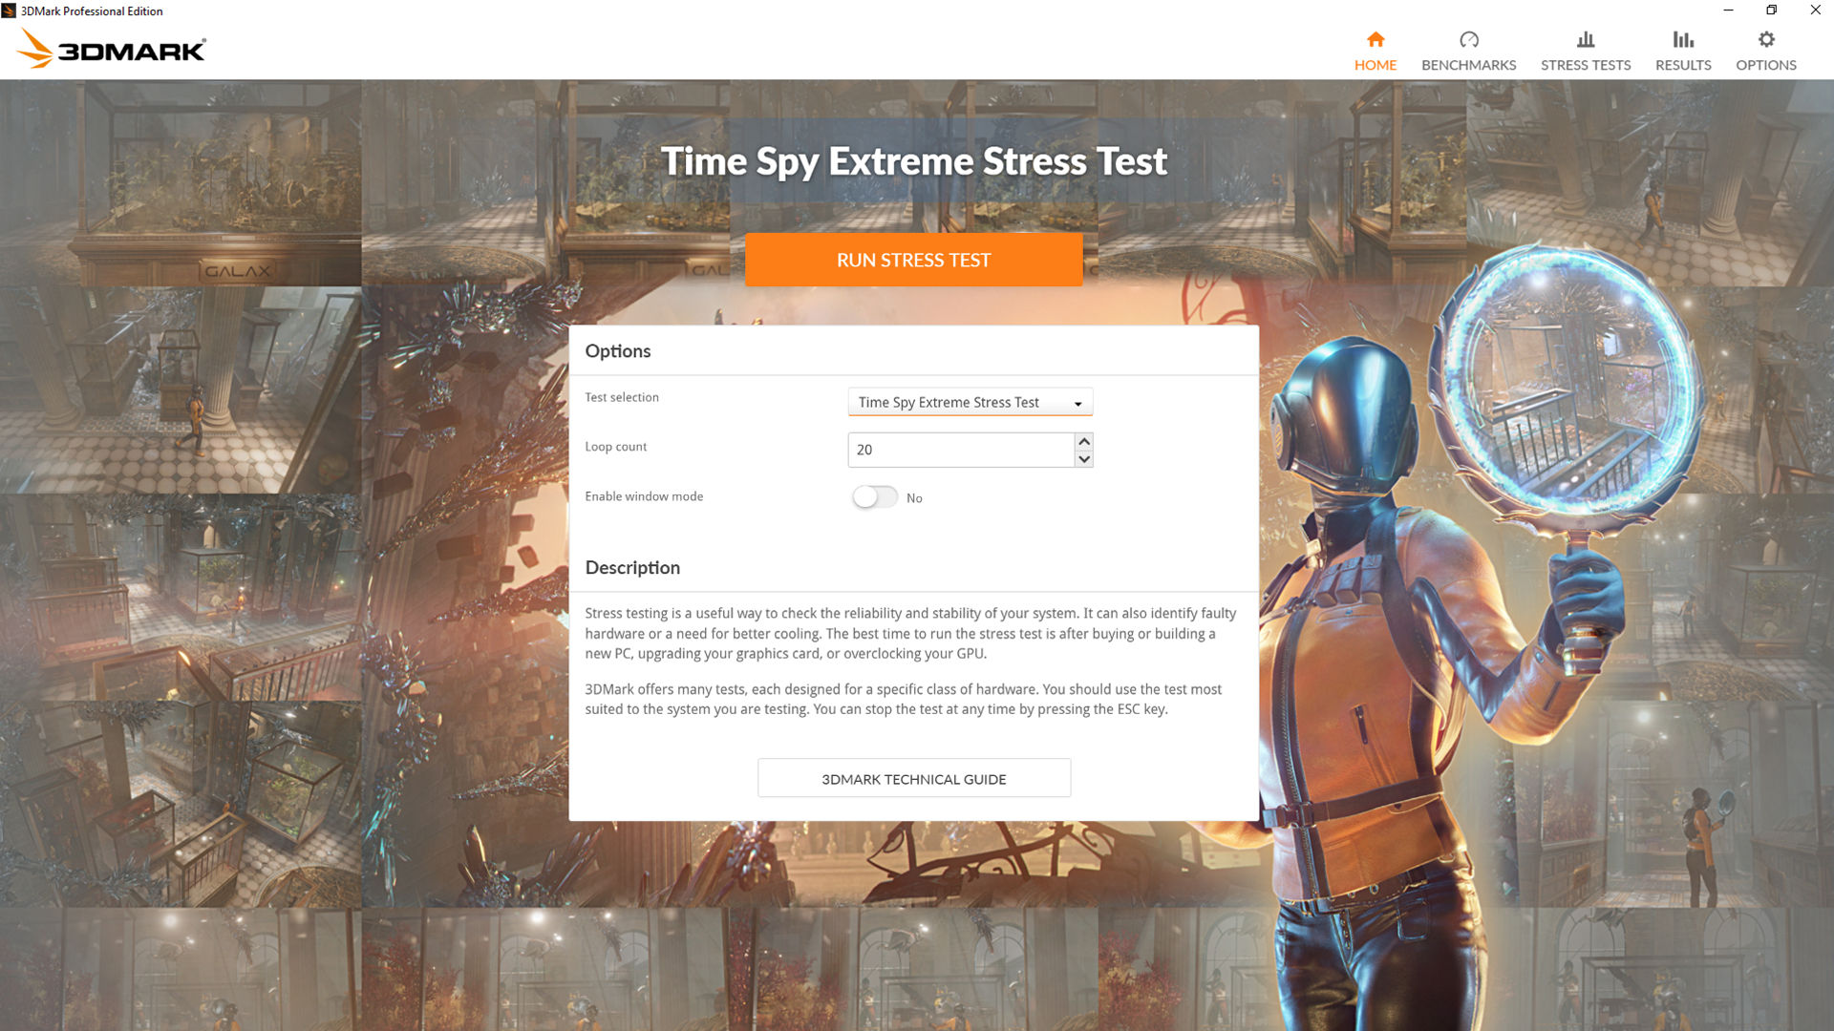The height and width of the screenshot is (1031, 1834).
Task: Open Options settings panel
Action: pos(1766,49)
